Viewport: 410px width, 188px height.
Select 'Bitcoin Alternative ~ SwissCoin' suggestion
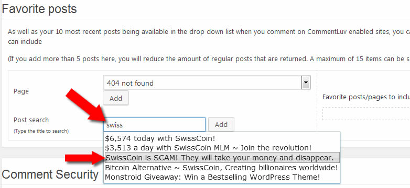tap(222, 168)
